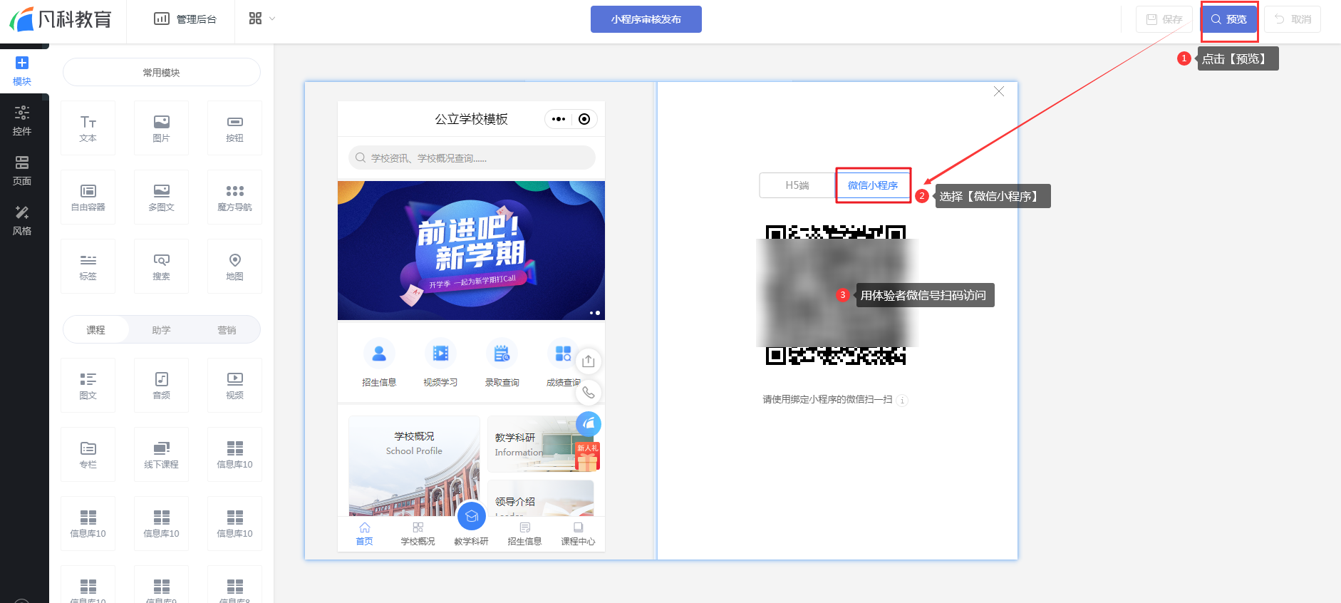Go to 招生信息 in preview bottom nav
The width and height of the screenshot is (1341, 603).
pyautogui.click(x=524, y=534)
